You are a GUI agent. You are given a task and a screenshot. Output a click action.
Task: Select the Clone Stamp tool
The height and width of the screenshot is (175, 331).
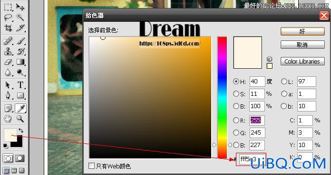pos(8,51)
